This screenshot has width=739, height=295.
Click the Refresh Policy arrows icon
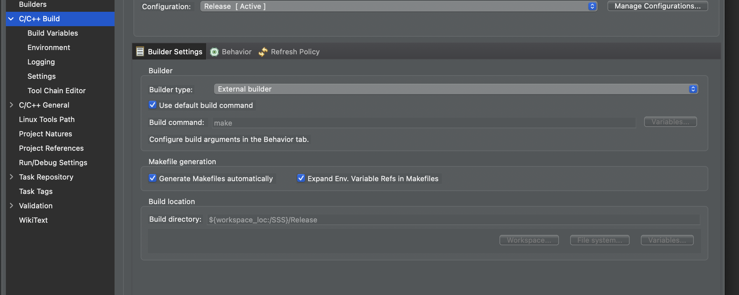(x=263, y=52)
